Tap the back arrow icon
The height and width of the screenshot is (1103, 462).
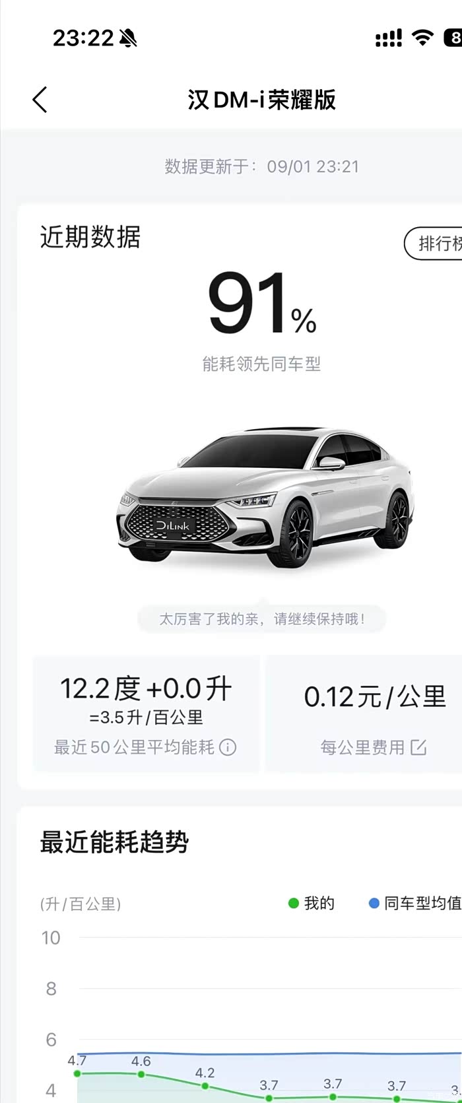click(x=40, y=100)
